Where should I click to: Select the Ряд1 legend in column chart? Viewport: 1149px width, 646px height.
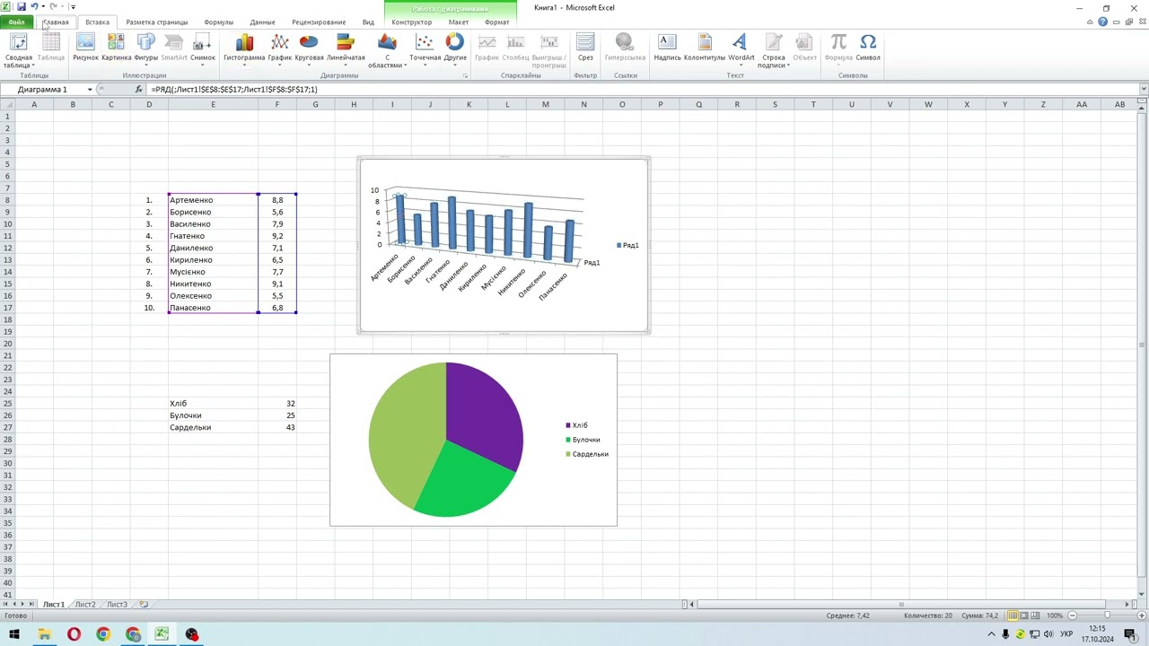click(627, 245)
